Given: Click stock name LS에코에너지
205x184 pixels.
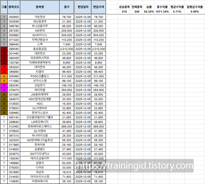Looking at the screenshot, I should point(40,122).
